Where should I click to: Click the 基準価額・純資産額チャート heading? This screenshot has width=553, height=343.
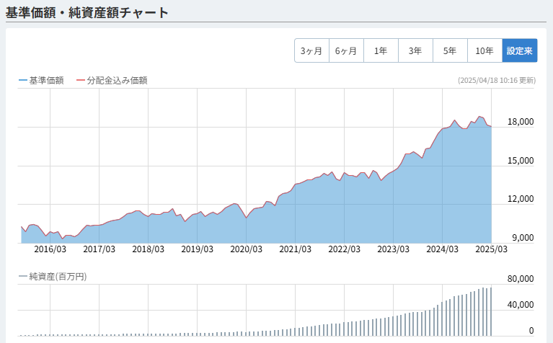click(87, 13)
